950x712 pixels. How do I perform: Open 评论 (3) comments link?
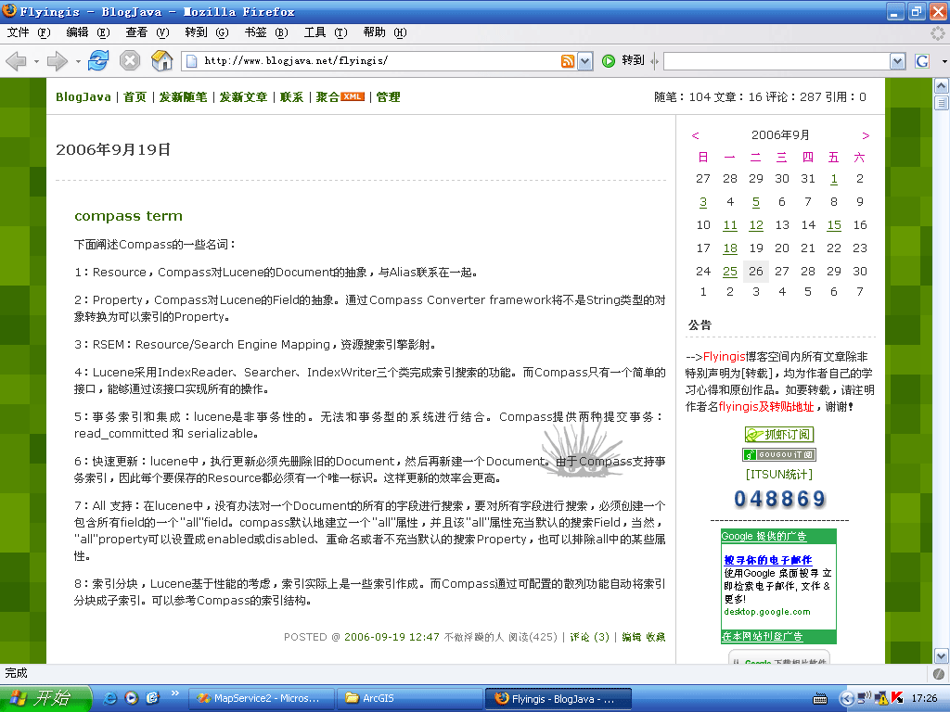tap(589, 637)
